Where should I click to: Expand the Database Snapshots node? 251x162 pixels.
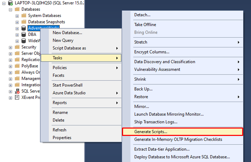(17, 22)
